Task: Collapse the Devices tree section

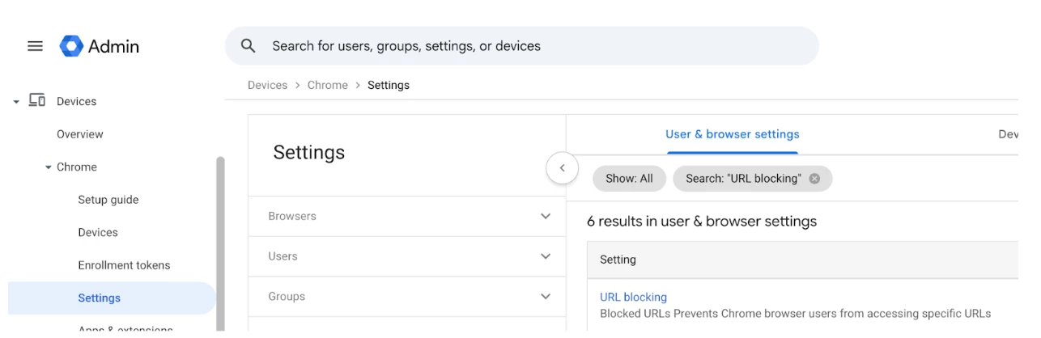Action: tap(16, 102)
